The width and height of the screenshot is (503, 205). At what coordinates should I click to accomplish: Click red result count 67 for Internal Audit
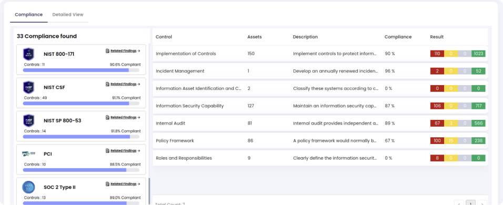437,124
